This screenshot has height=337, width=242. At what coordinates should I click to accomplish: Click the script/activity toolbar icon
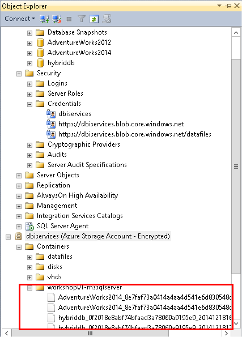107,19
